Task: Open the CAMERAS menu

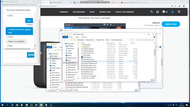Action: [x=64, y=12]
